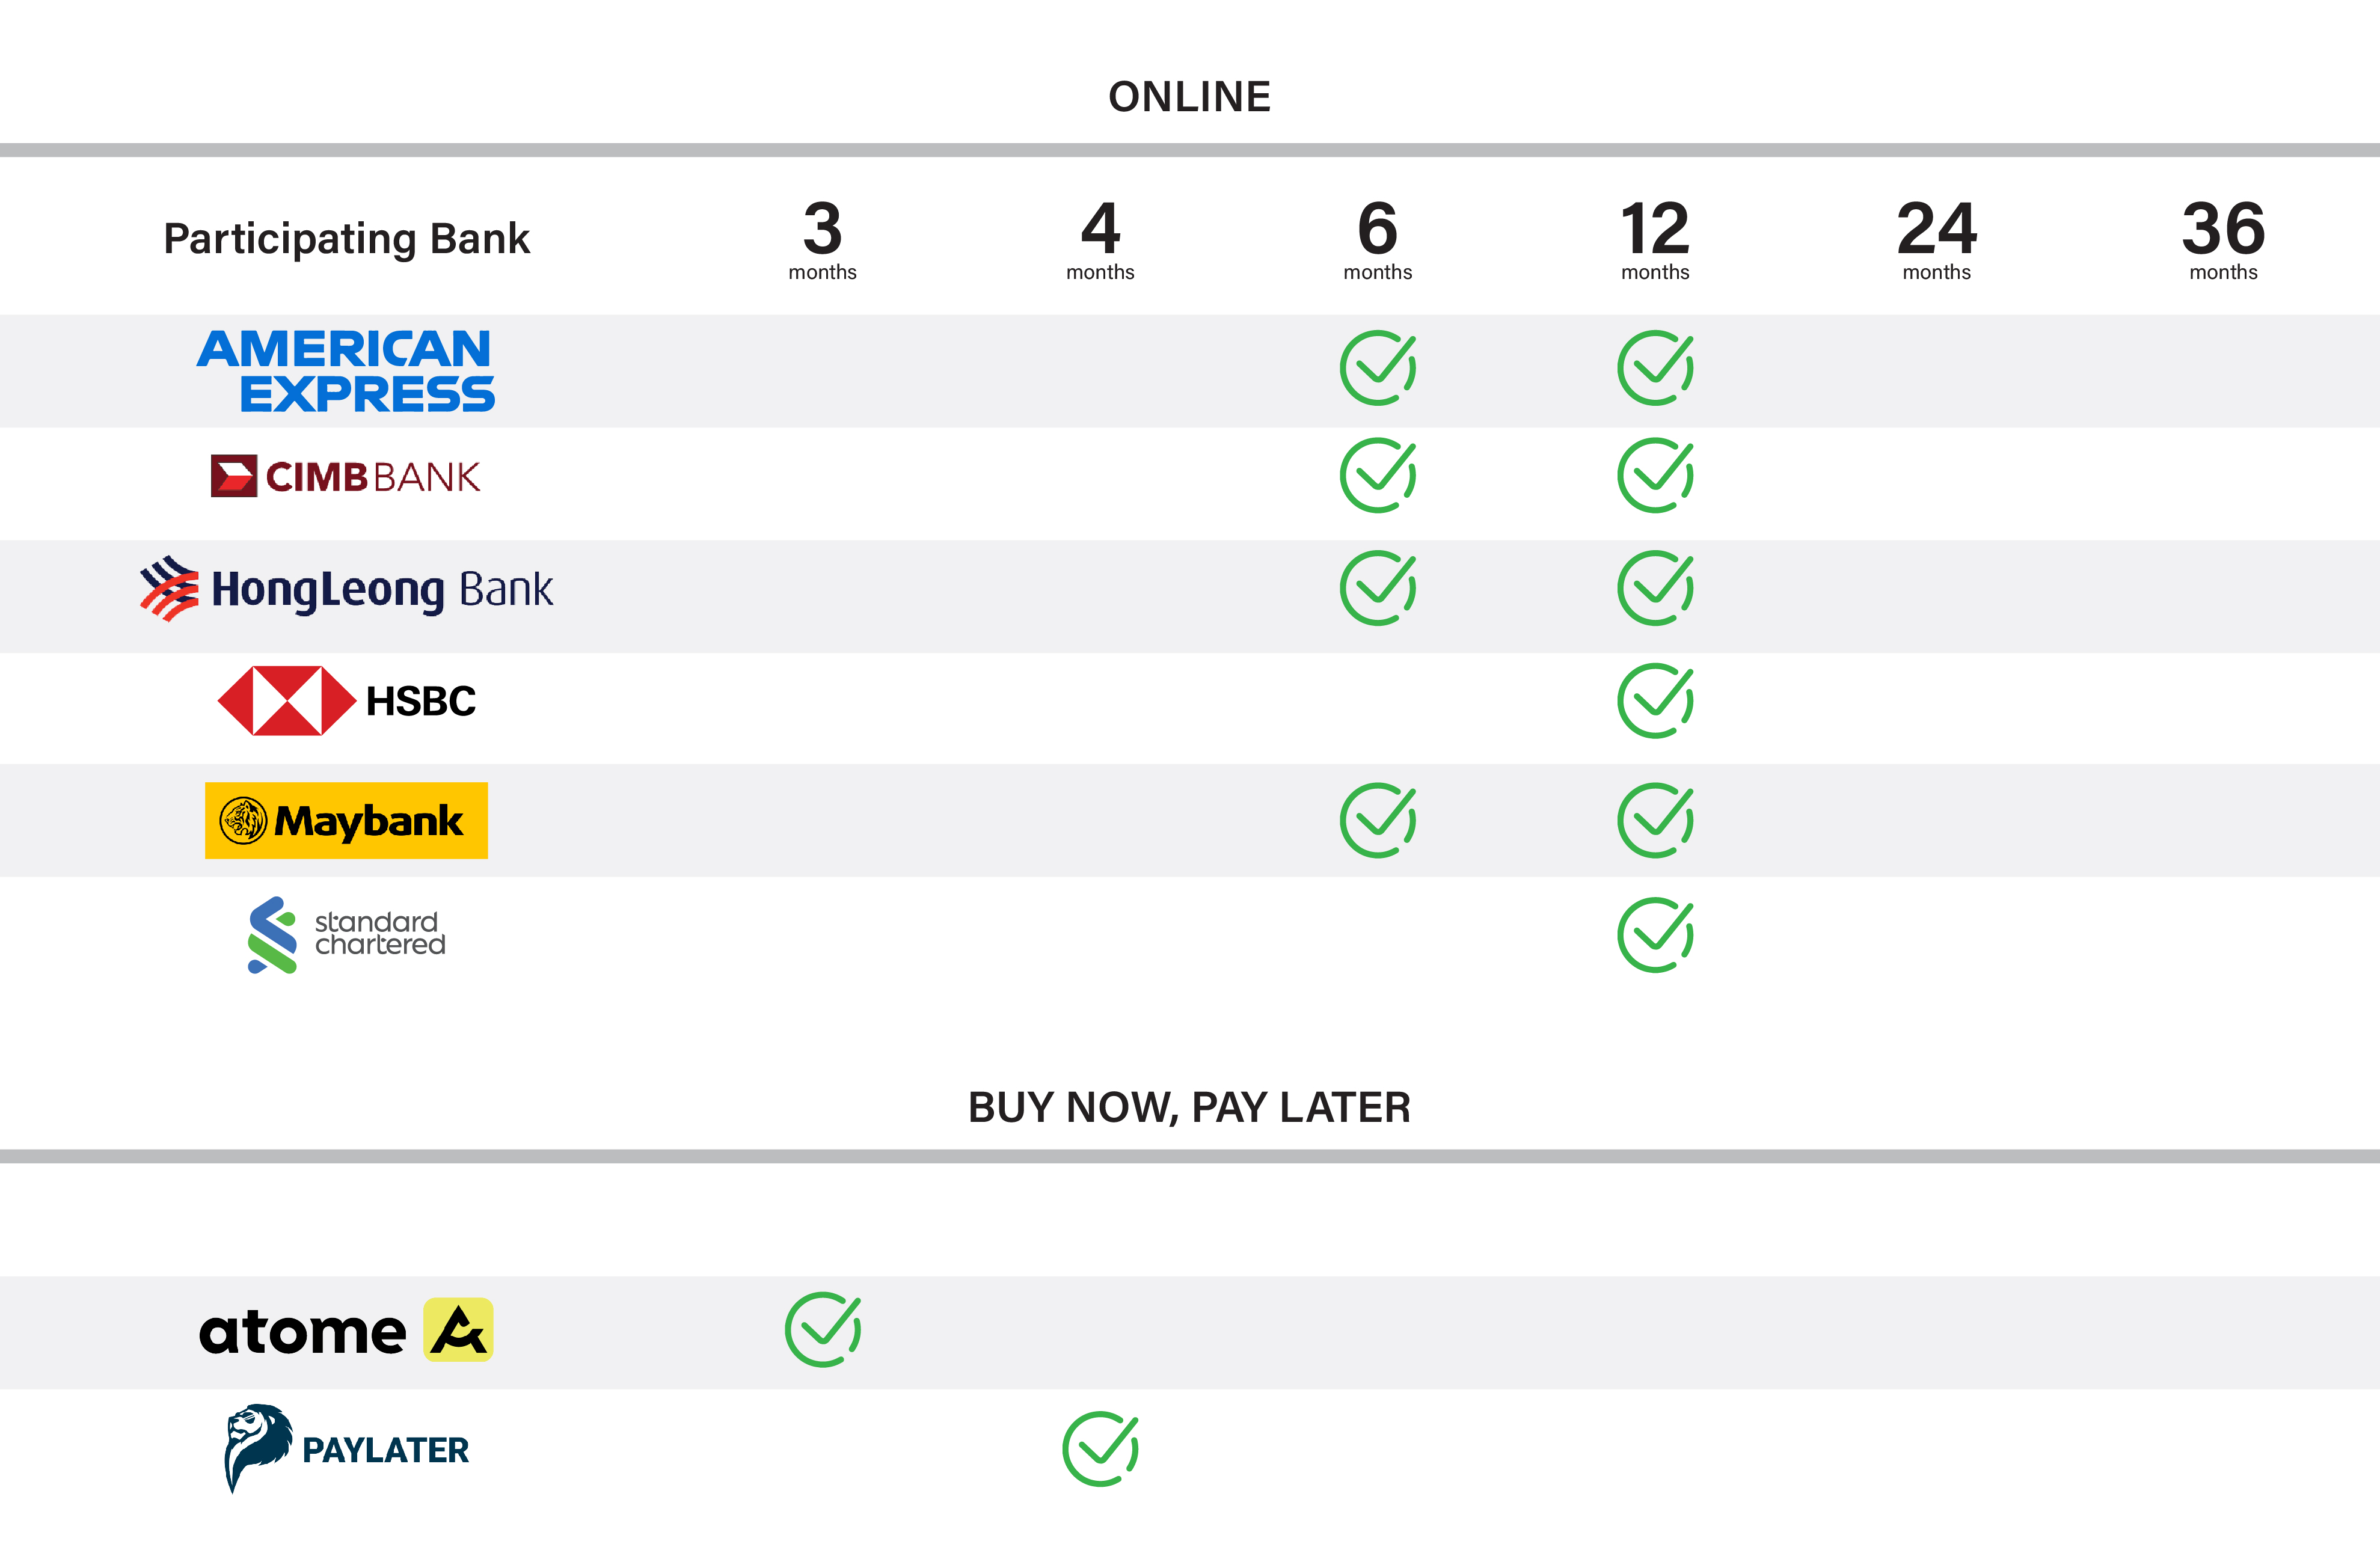The image size is (2380, 1565).
Task: Click the American Express logo
Action: click(346, 371)
